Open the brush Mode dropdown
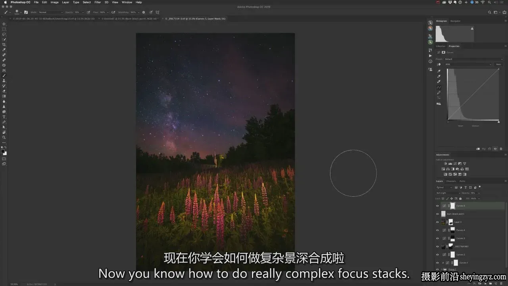 [51, 12]
